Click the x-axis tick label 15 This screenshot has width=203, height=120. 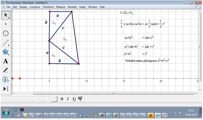click(x=124, y=81)
